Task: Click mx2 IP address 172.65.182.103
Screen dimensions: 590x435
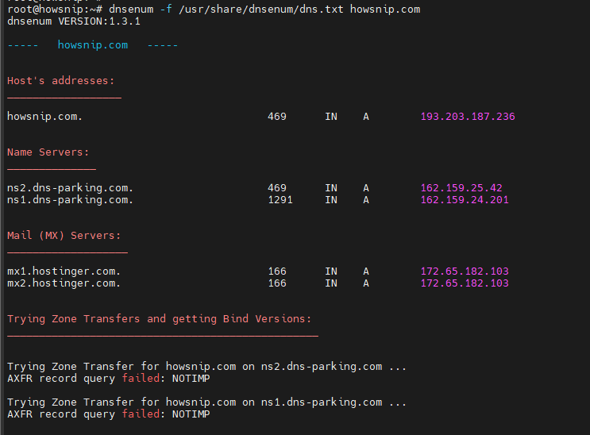Action: (465, 283)
